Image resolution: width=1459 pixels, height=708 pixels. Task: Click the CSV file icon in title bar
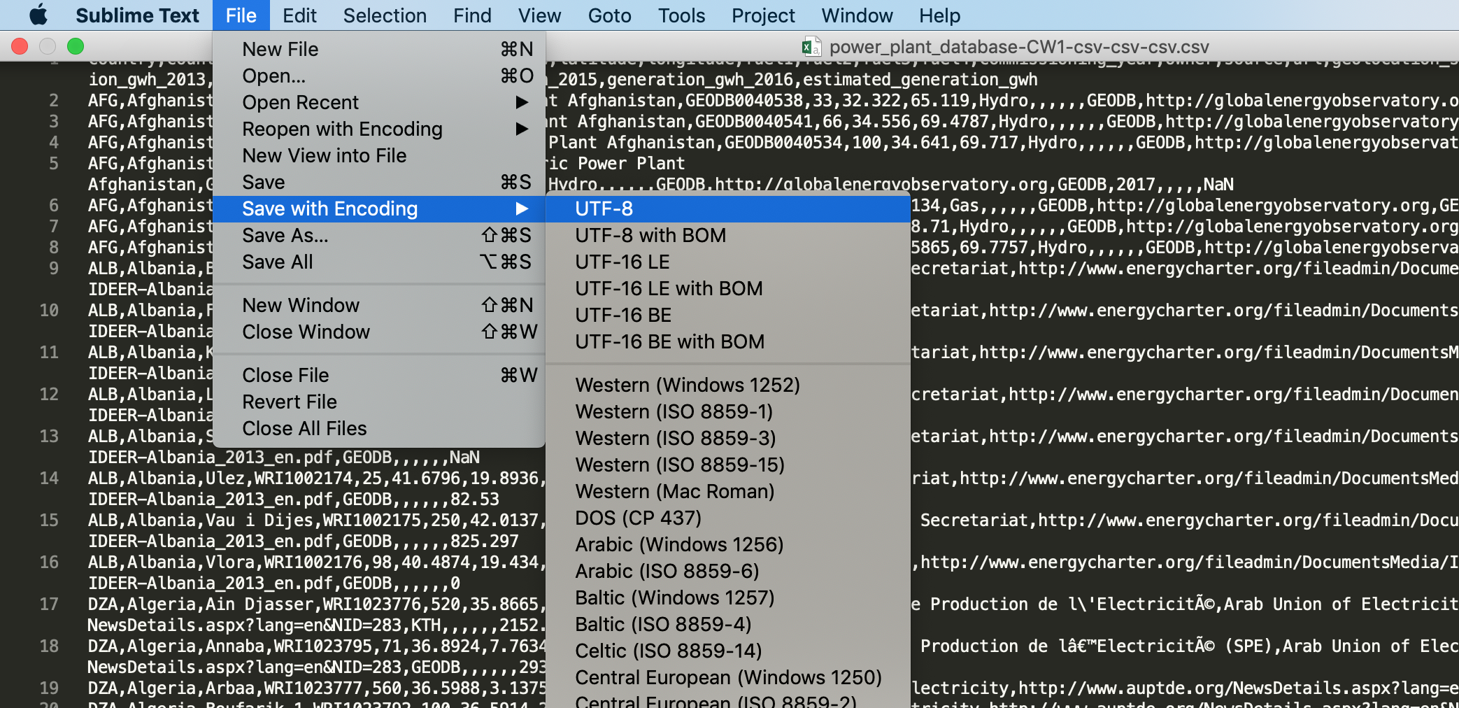click(811, 47)
